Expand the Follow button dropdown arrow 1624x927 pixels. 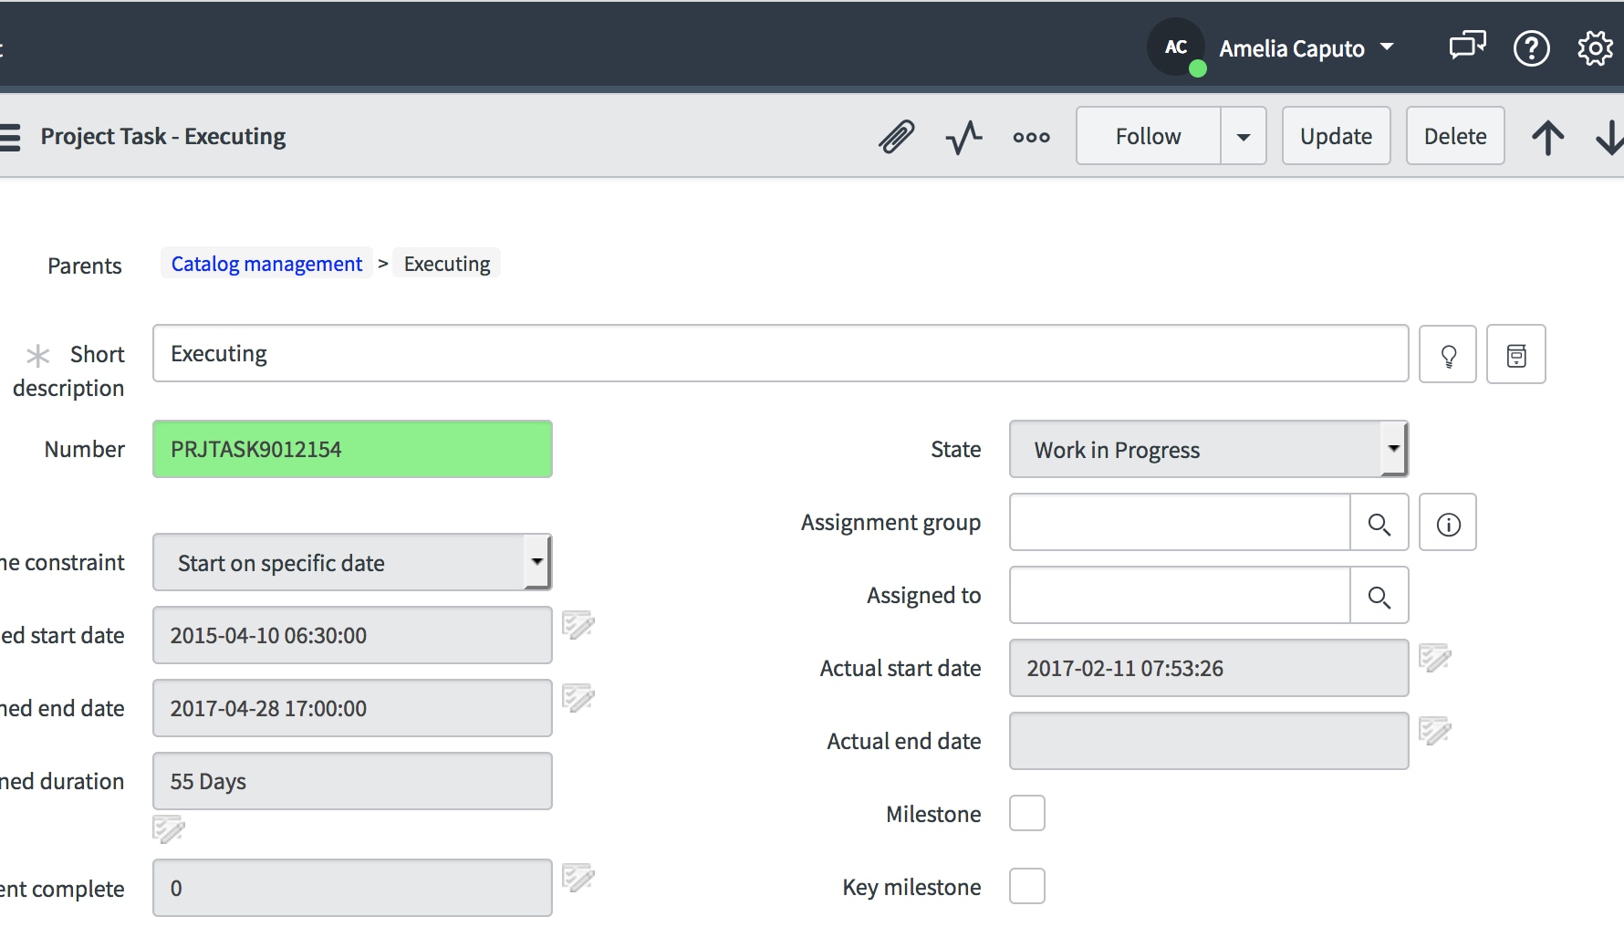point(1244,136)
